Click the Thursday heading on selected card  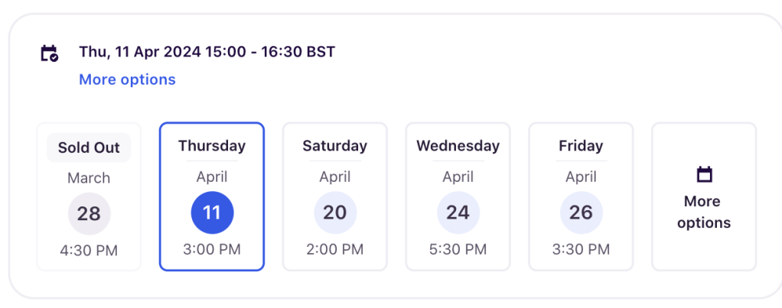(x=212, y=145)
